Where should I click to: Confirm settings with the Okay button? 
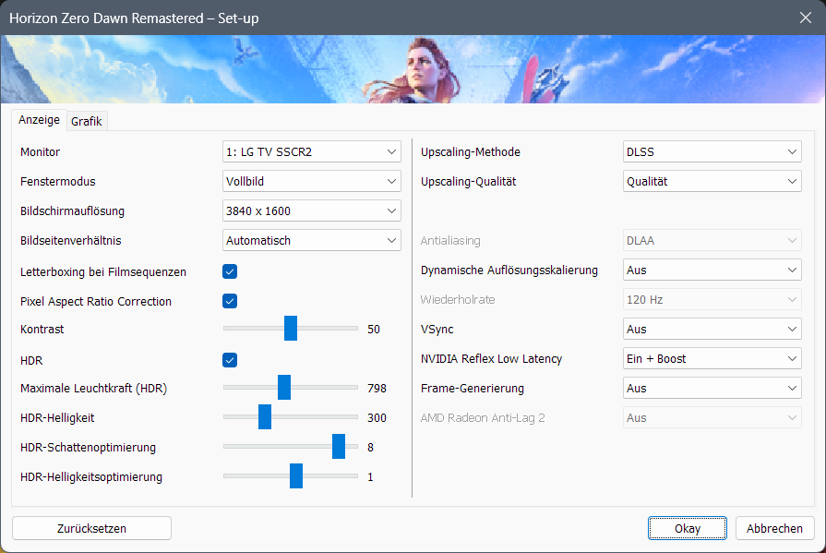[x=687, y=528]
